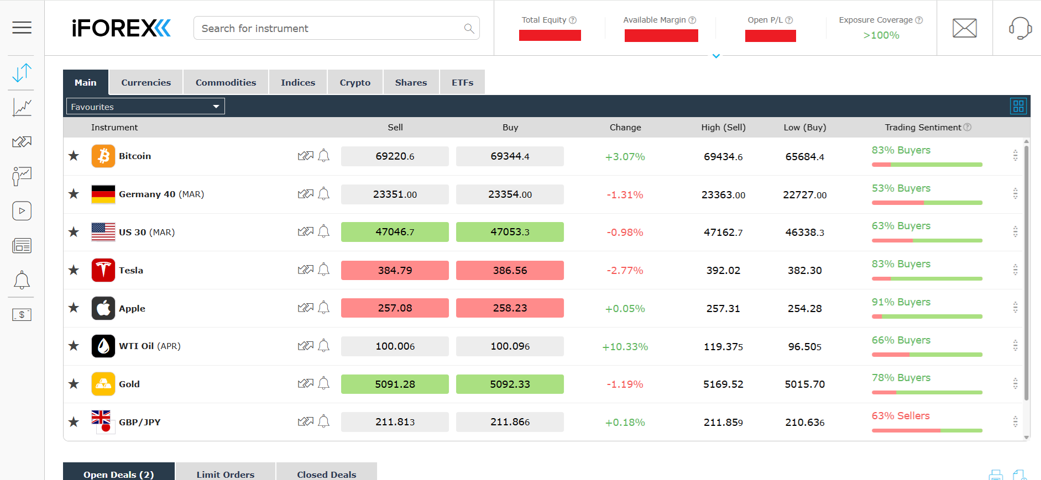
Task: Click Bitcoin Sell price 69220.6
Action: pos(395,156)
